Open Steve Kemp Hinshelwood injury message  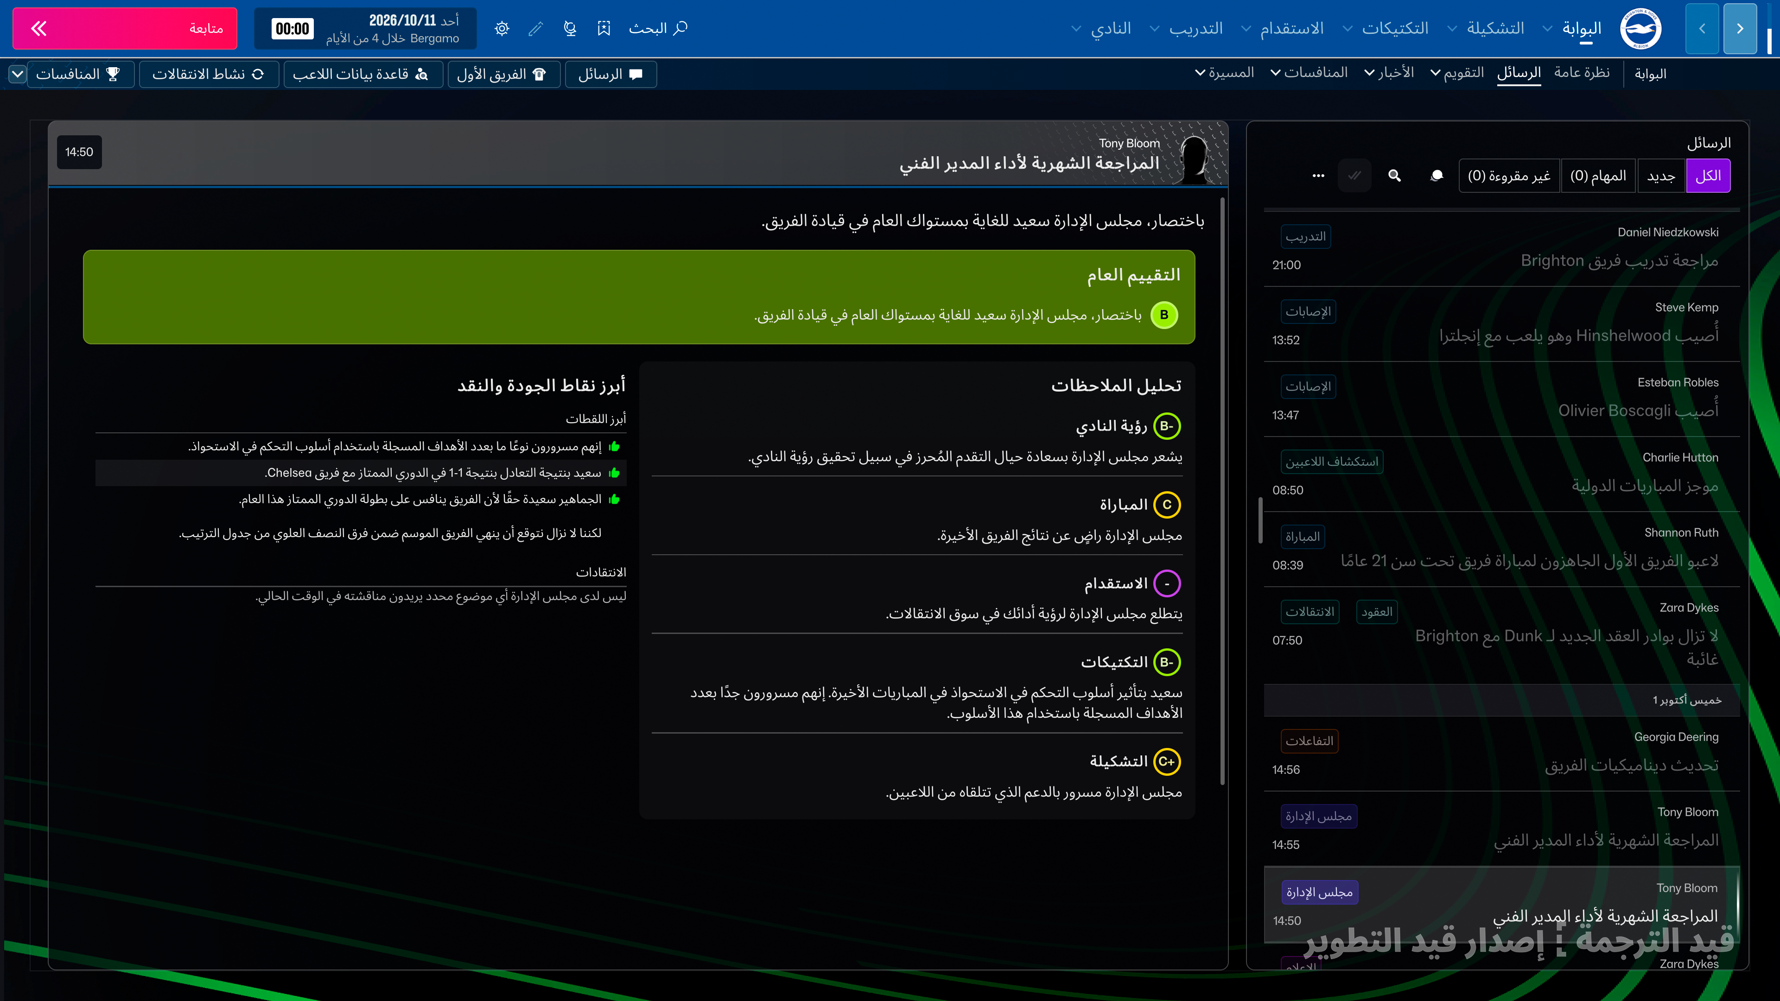(1501, 325)
